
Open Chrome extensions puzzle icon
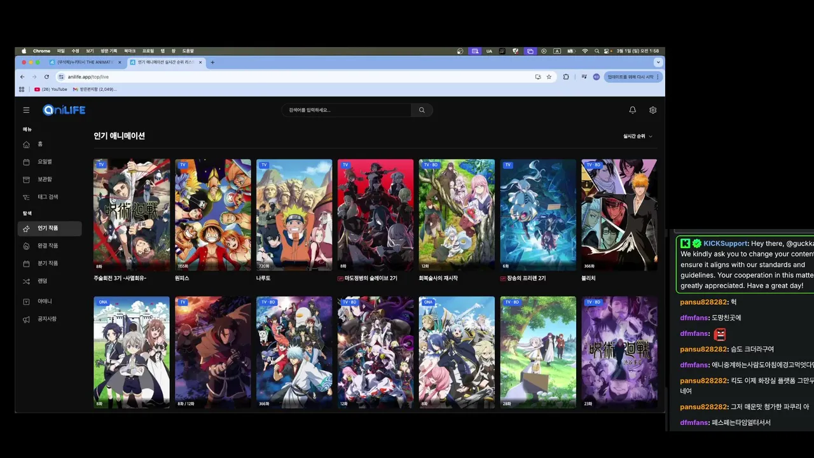[x=566, y=76]
